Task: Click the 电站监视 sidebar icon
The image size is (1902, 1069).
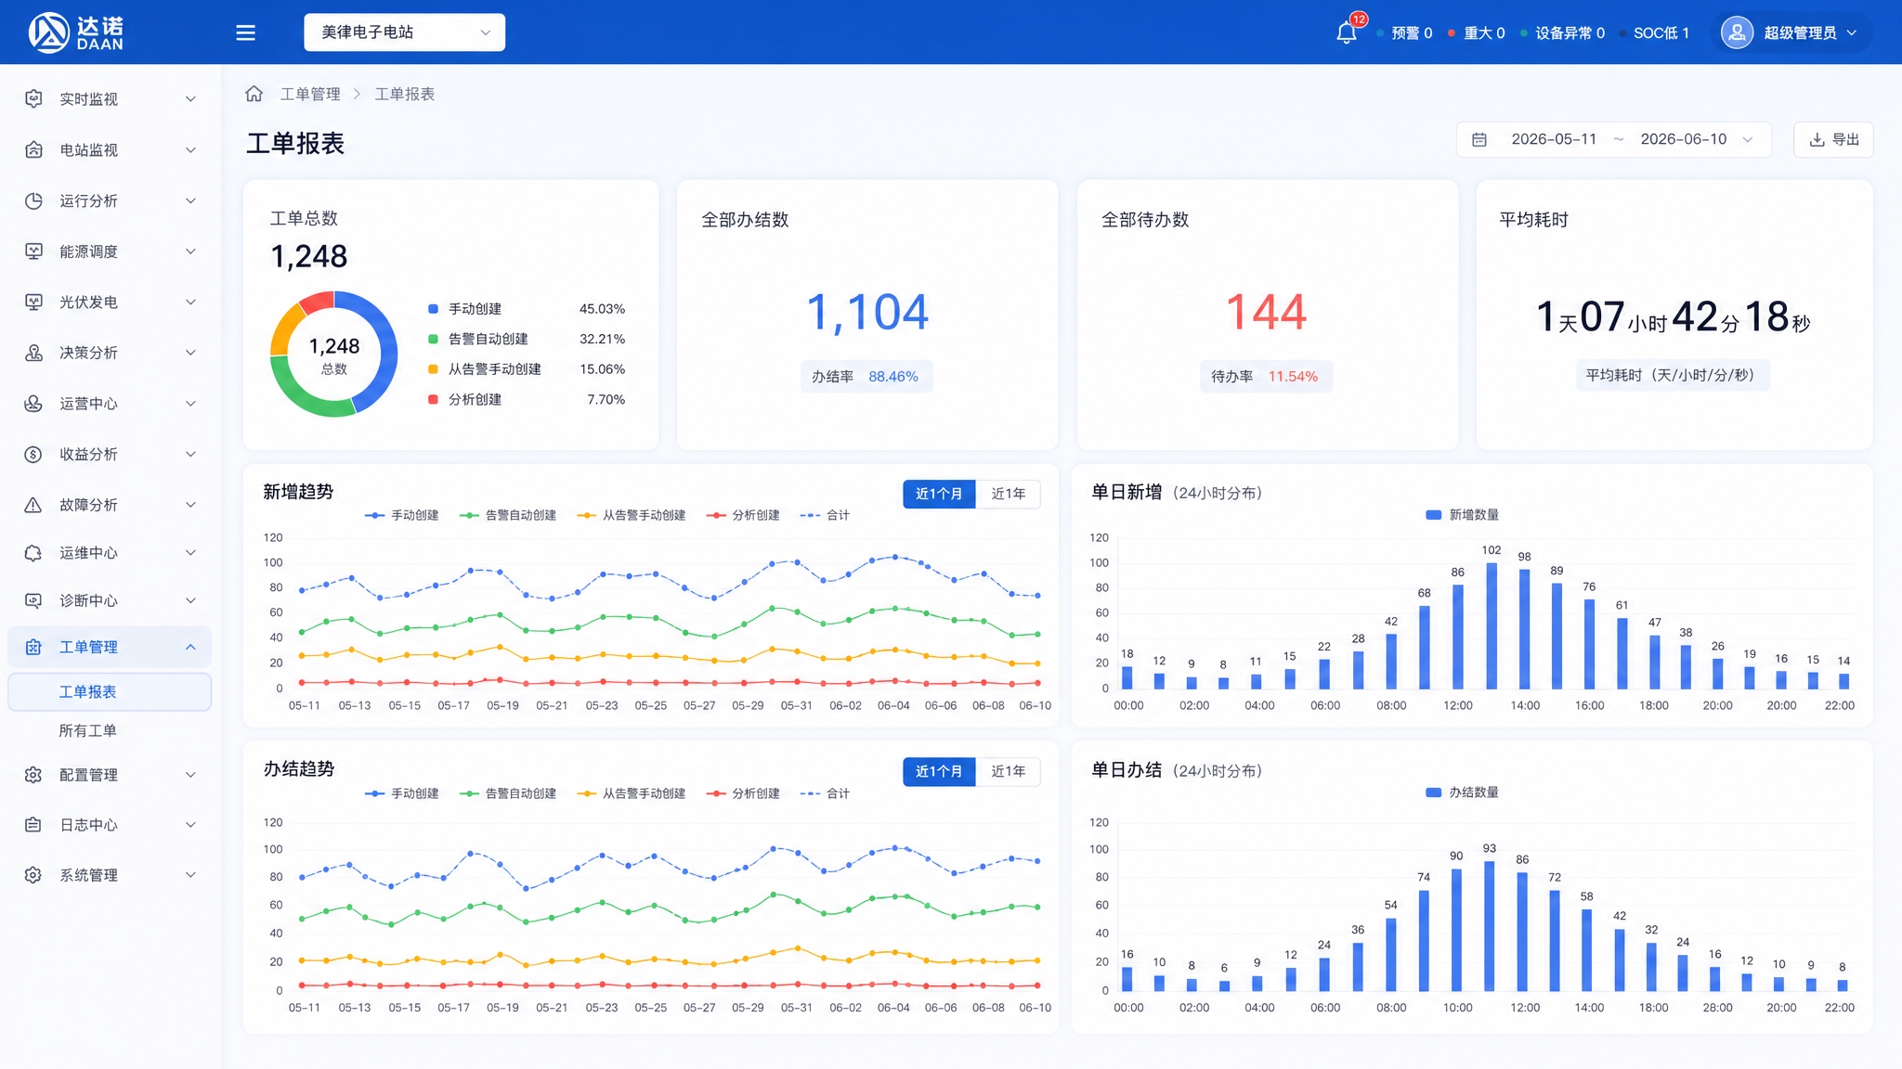Action: point(33,149)
